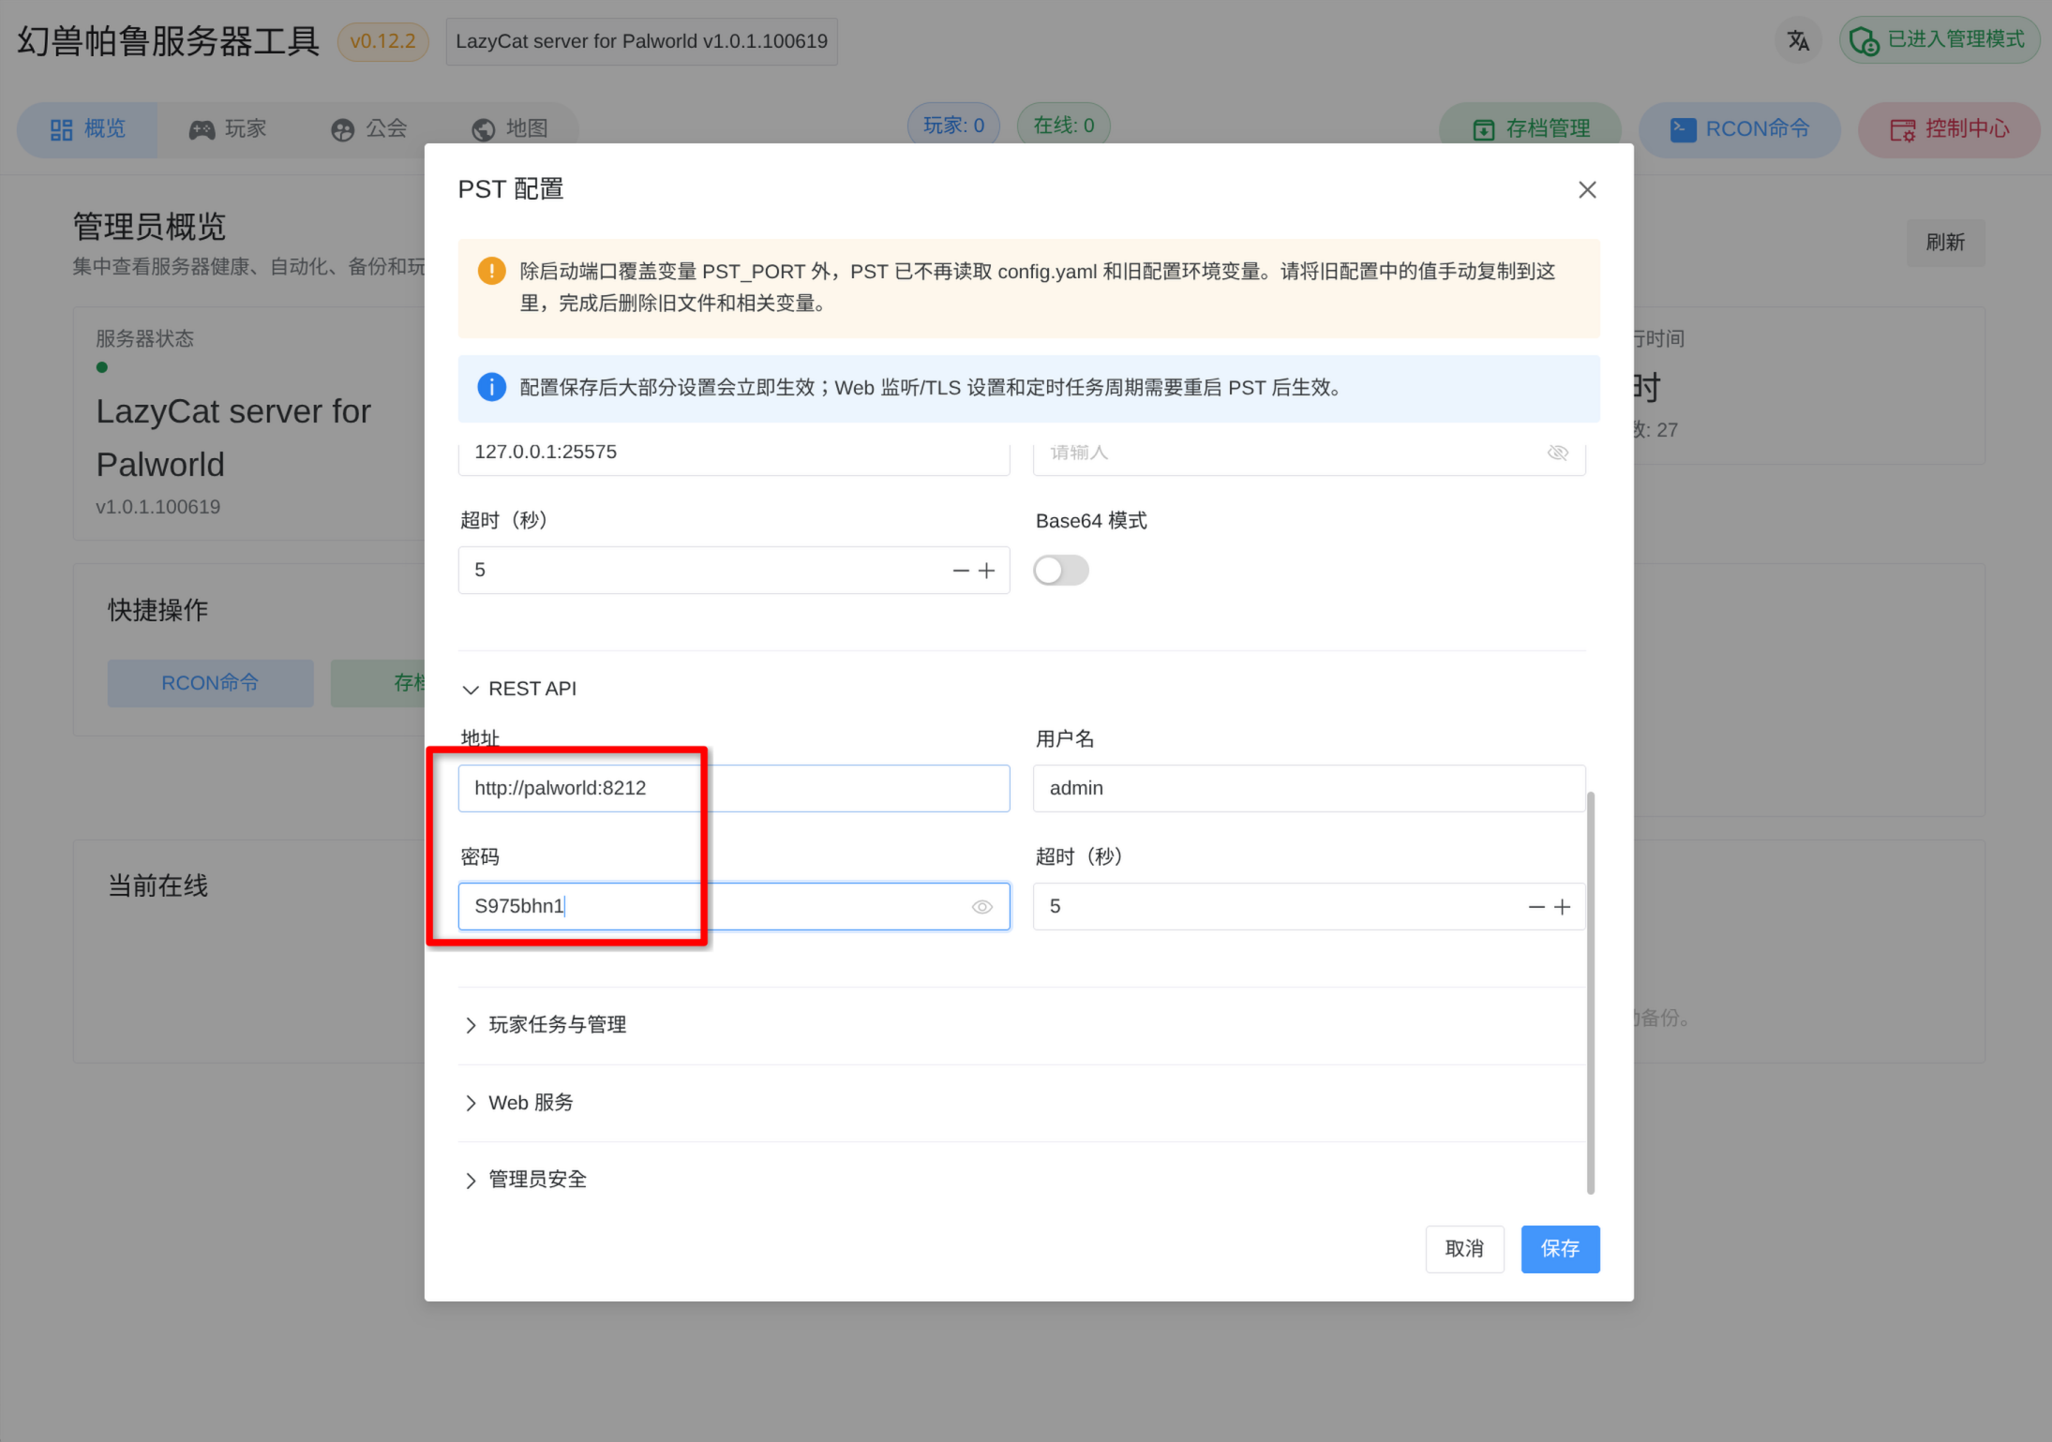The image size is (2052, 1442).
Task: Click the 保存 button
Action: (x=1560, y=1248)
